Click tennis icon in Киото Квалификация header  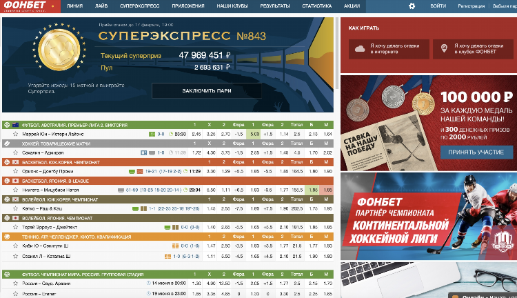7,237
